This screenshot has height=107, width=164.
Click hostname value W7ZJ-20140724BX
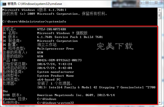pos(52,29)
